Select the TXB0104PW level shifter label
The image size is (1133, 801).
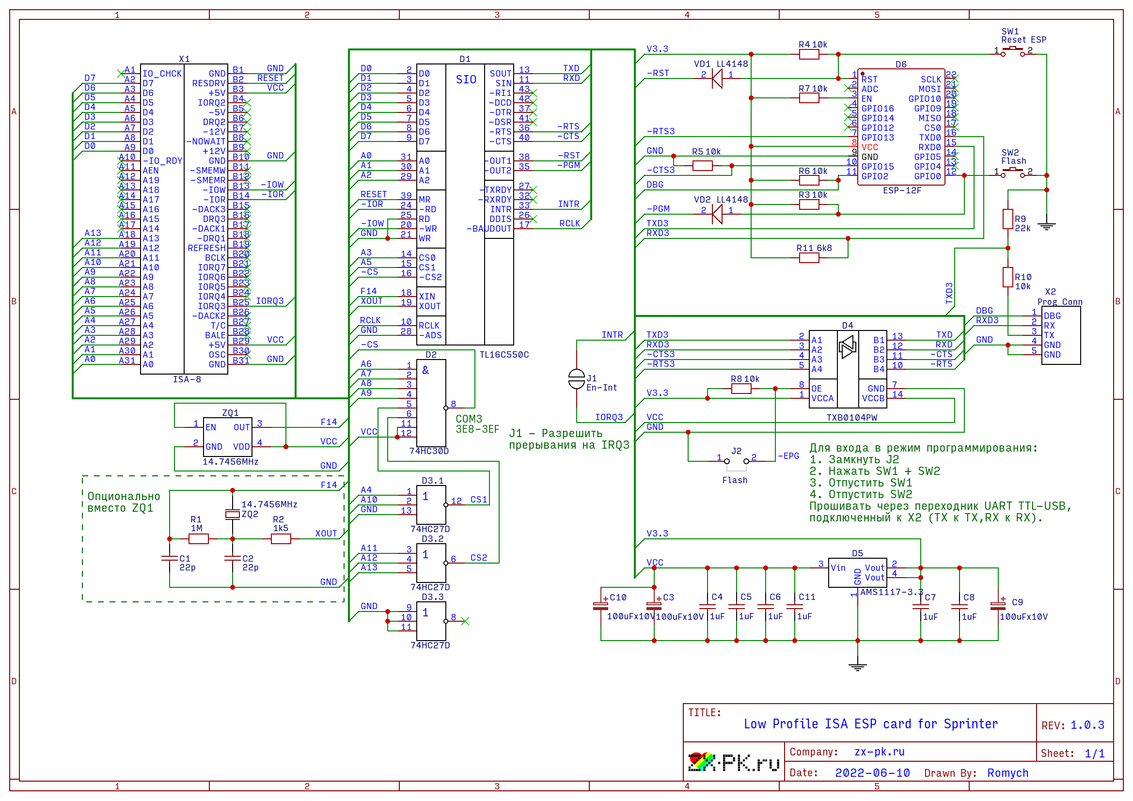[852, 418]
